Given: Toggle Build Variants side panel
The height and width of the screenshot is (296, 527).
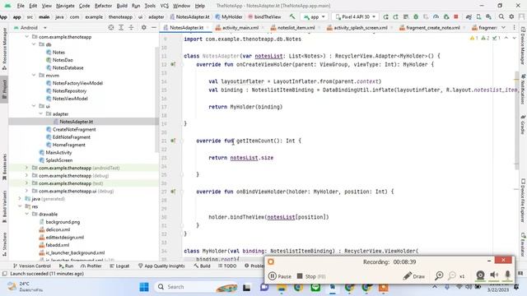Looking at the screenshot, I should (4, 206).
